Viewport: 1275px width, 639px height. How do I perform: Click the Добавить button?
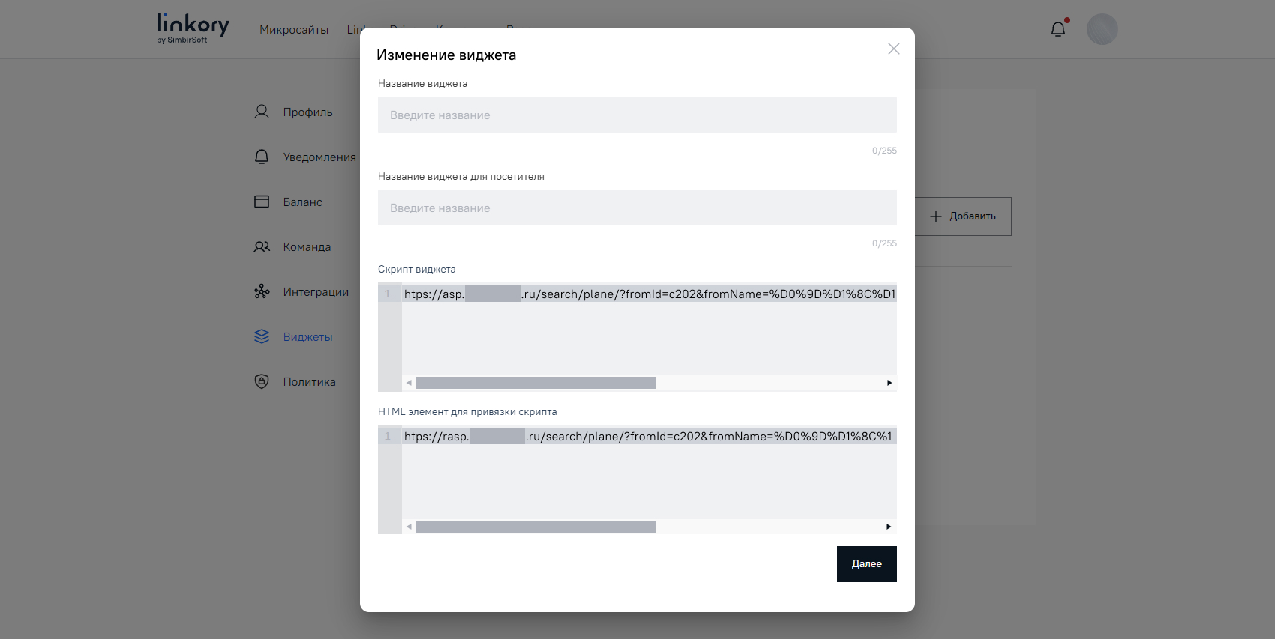click(964, 216)
